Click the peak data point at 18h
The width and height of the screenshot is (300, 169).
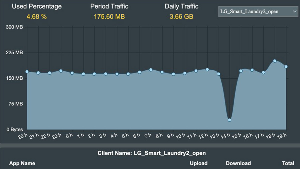click(274, 61)
